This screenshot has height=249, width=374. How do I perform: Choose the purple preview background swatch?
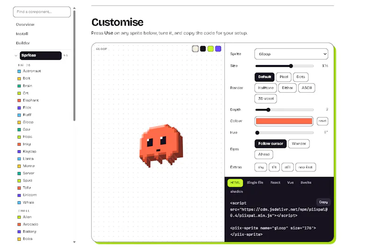[218, 49]
